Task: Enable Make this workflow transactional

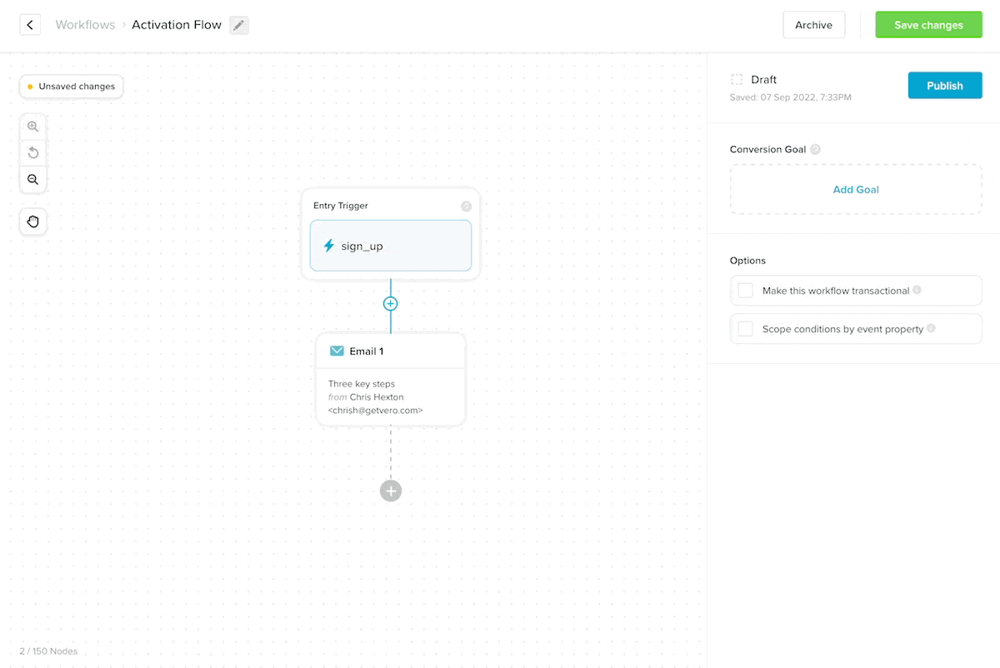Action: (745, 290)
